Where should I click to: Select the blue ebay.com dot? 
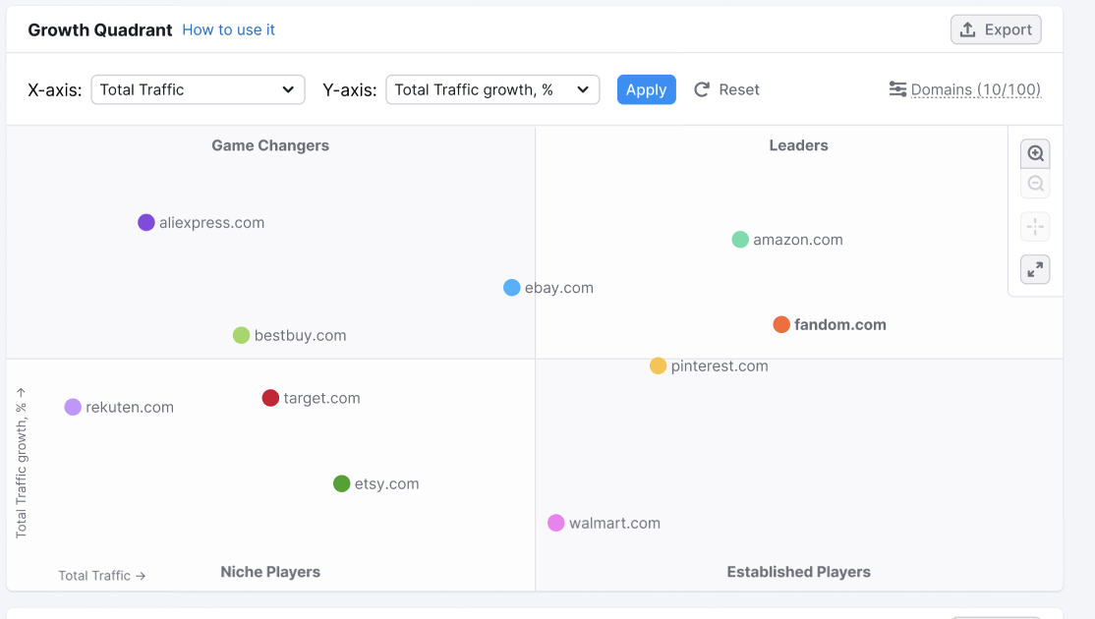[511, 288]
